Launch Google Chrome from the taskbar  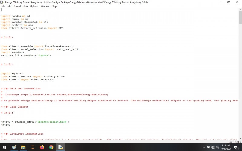[51, 147]
